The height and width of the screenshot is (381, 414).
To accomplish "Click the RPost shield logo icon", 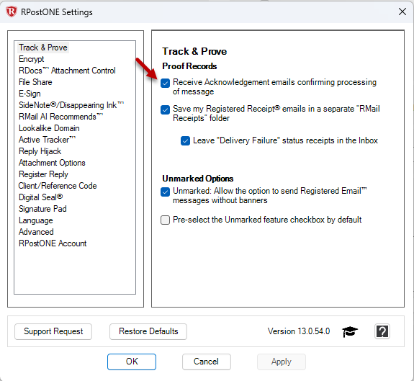I will coord(12,12).
